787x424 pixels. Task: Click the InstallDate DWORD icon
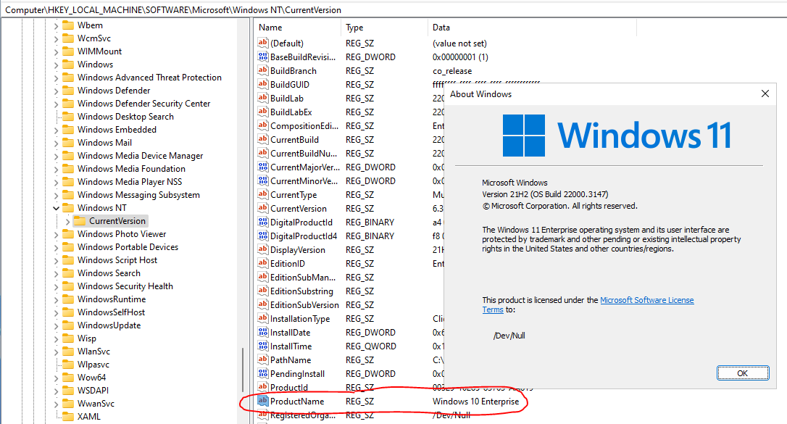(x=263, y=332)
